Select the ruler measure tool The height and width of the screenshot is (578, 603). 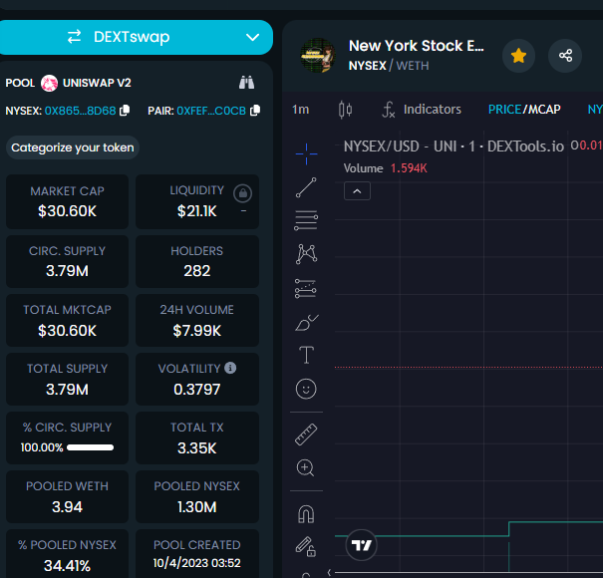306,434
